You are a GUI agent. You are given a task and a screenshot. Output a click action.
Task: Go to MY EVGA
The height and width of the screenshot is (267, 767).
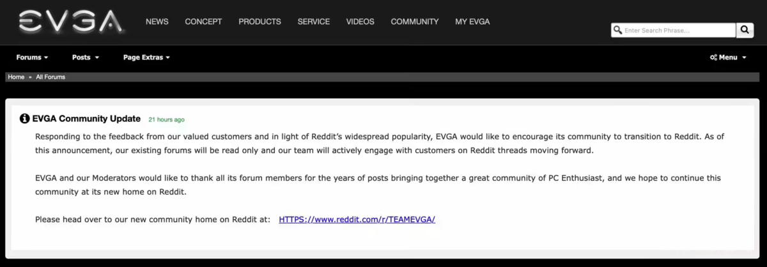pyautogui.click(x=472, y=22)
